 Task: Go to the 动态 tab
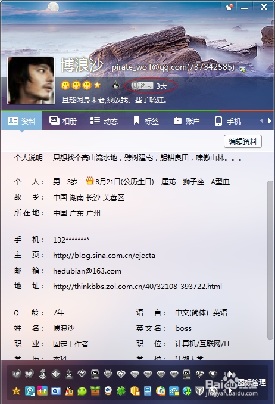pyautogui.click(x=104, y=121)
